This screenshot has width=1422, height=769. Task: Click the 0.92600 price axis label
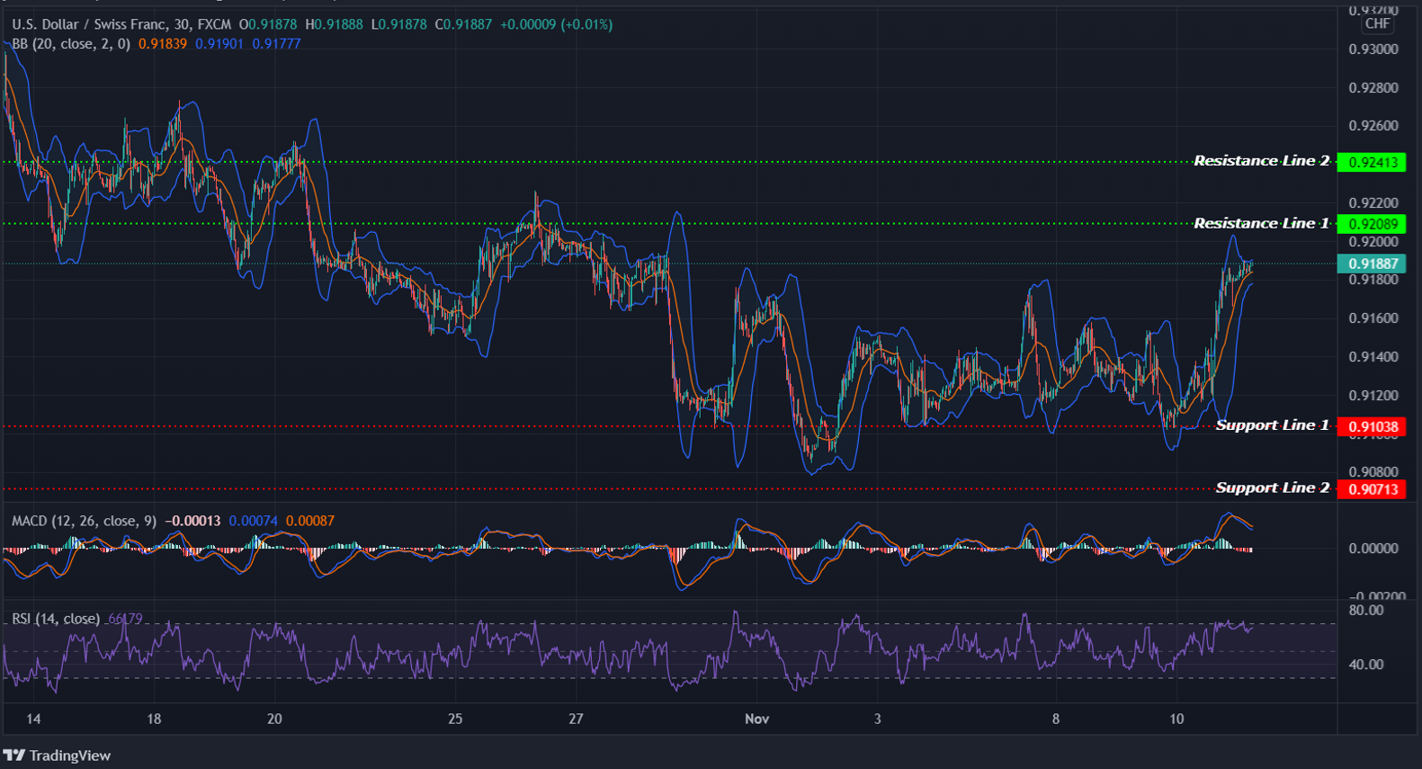(1373, 126)
